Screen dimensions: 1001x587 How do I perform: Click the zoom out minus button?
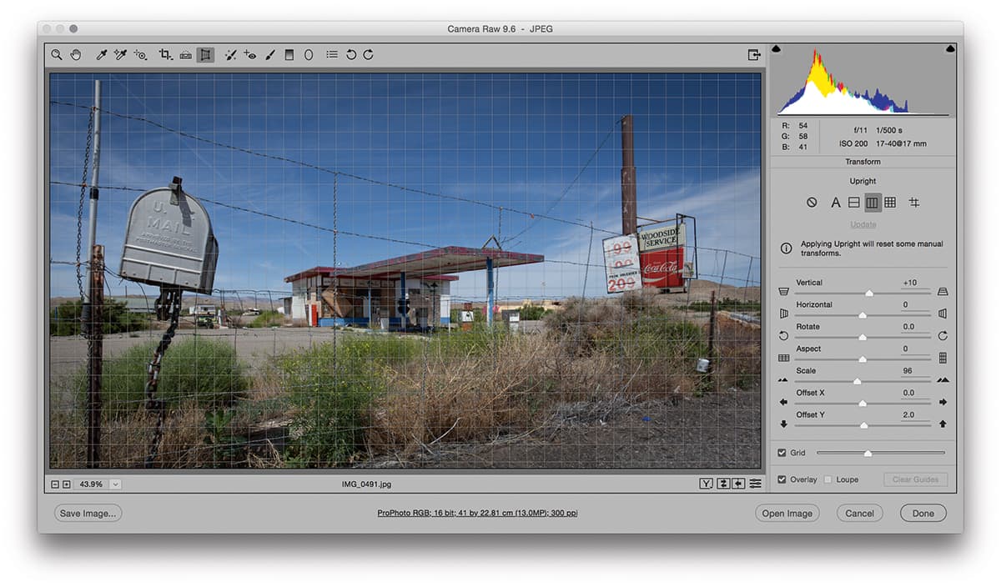55,484
